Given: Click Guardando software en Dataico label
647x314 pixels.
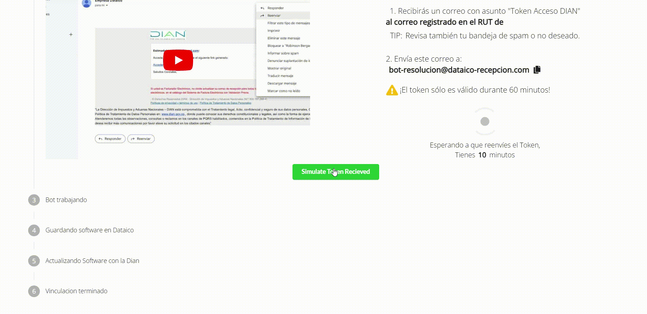Looking at the screenshot, I should (x=90, y=230).
